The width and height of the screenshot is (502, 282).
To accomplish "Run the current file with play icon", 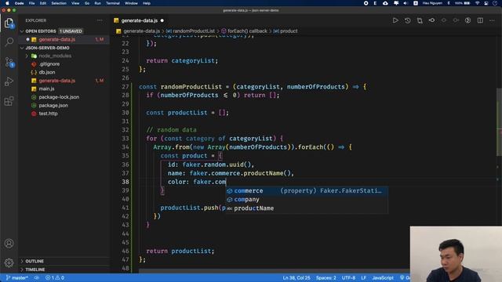I will tap(395, 20).
